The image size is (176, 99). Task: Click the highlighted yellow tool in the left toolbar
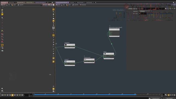[x=2, y=14]
